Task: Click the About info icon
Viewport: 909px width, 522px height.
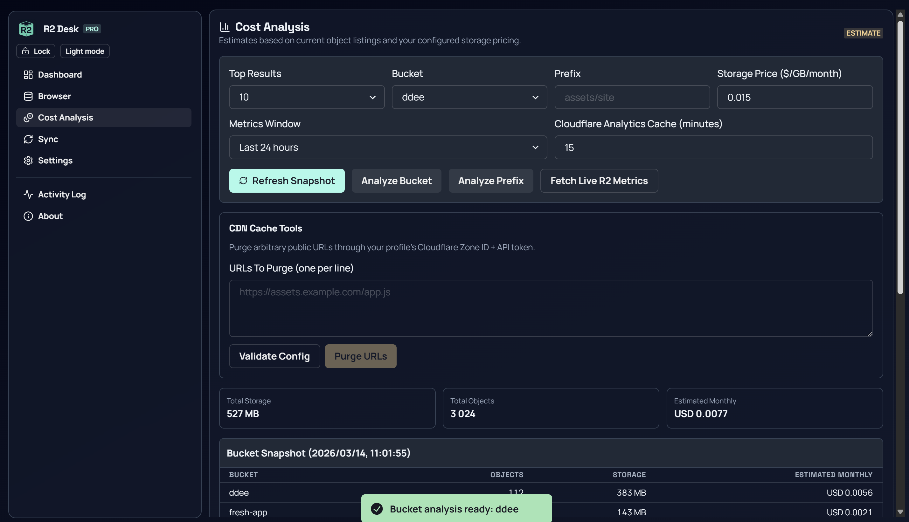Action: 28,216
